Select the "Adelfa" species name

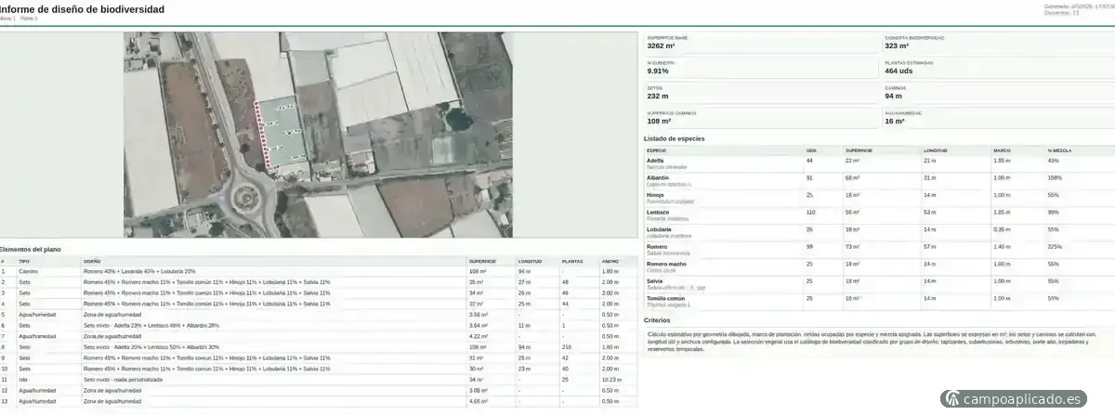[x=655, y=161]
